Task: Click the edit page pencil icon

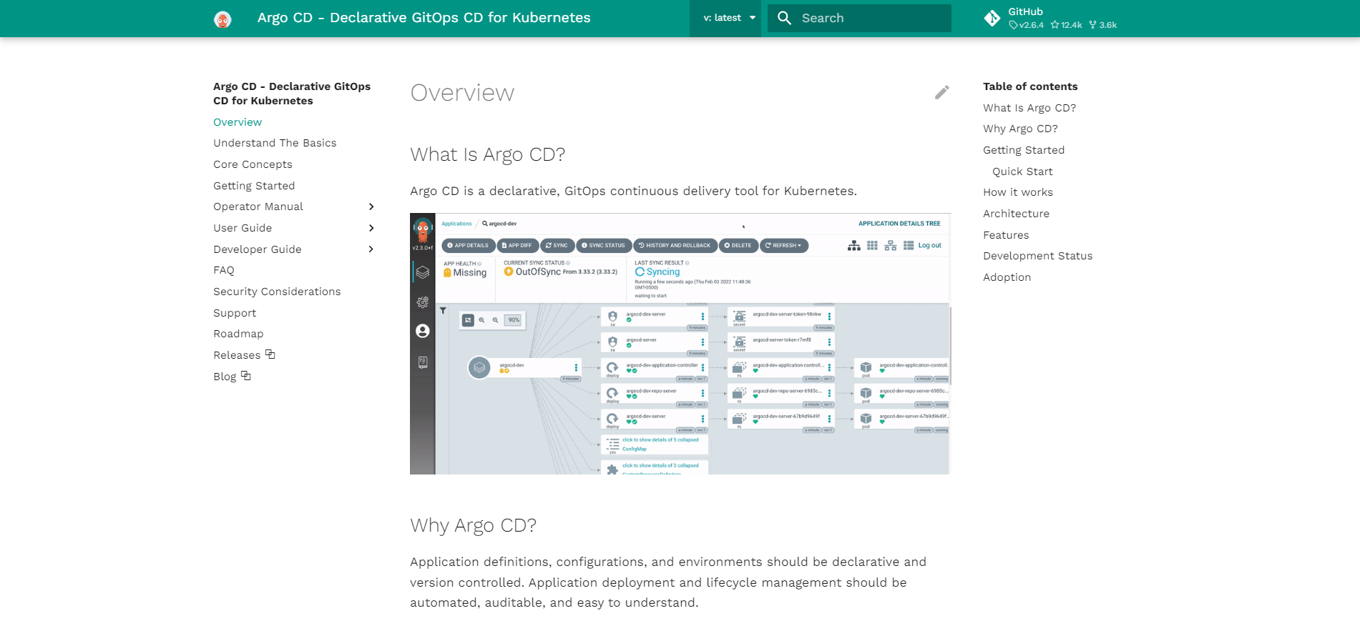Action: point(941,92)
